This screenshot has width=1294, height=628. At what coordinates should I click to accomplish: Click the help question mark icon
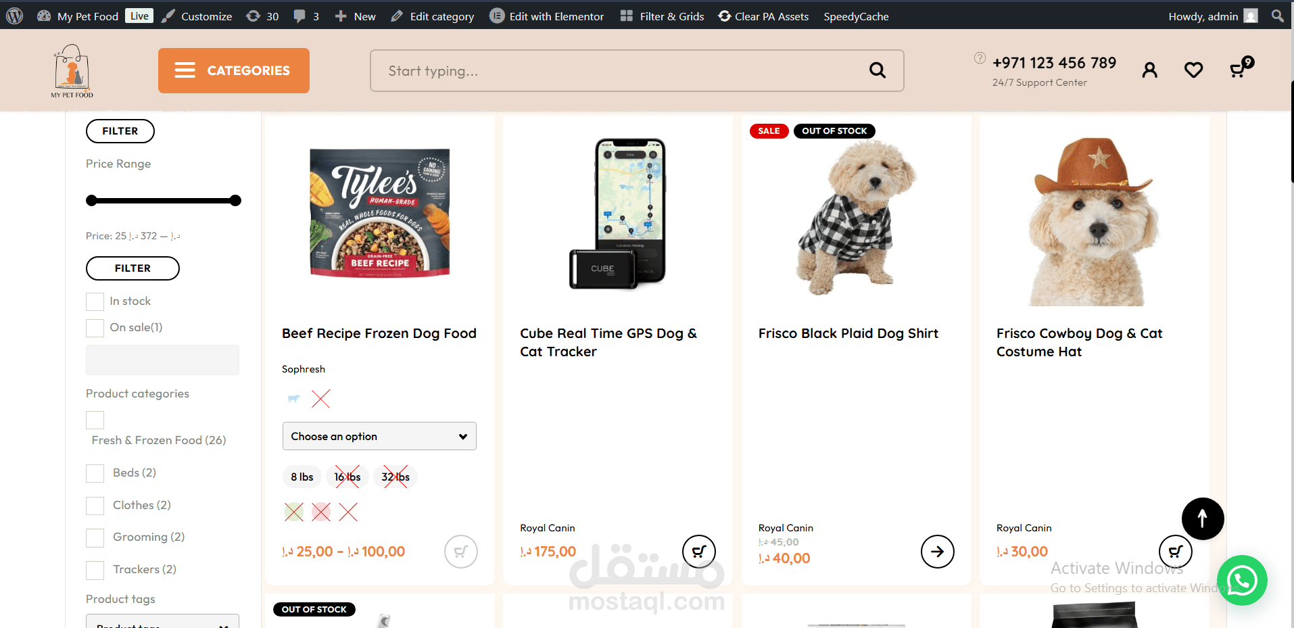click(980, 58)
